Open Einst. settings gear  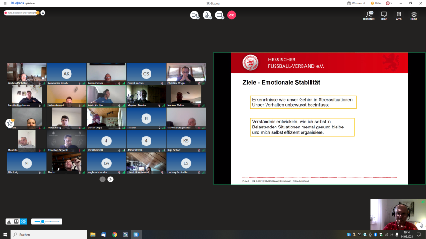pos(414,16)
